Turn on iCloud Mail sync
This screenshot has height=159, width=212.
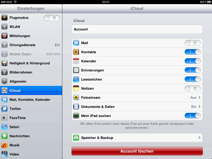pos(192,43)
